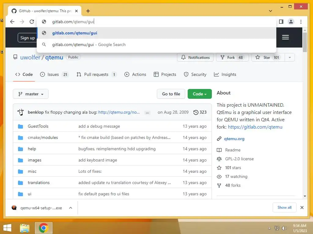
Task: Open Chrome side panel icon
Action: [281, 22]
